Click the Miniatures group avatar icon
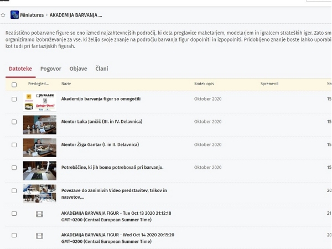Screen dimensions: 332x249 pos(14,15)
